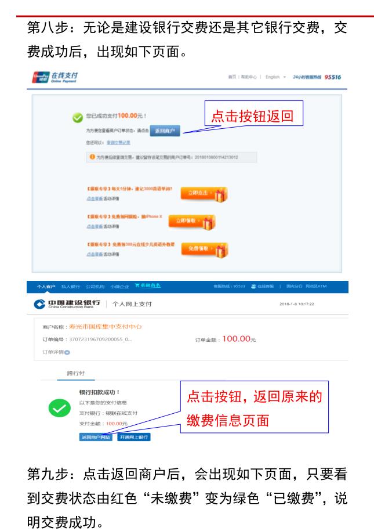Image resolution: width=374 pixels, height=531 pixels.
Task: Click the orange info icon beside order number
Action: point(92,157)
